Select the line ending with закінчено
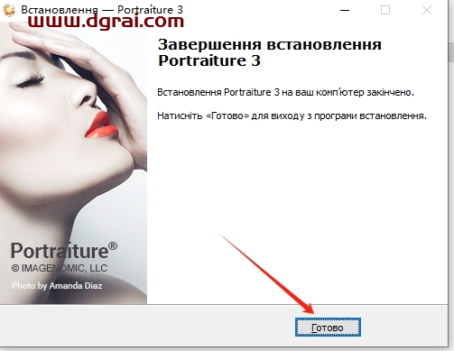454x351 pixels. (285, 92)
